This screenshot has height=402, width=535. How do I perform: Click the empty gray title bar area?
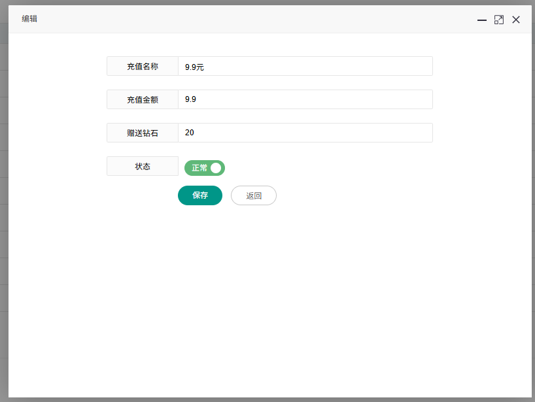(262, 19)
